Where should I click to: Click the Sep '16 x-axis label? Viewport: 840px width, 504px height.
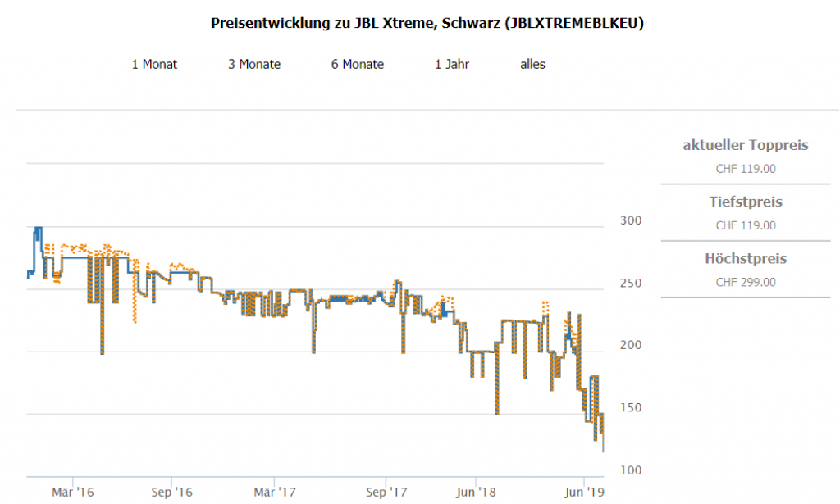tap(173, 492)
